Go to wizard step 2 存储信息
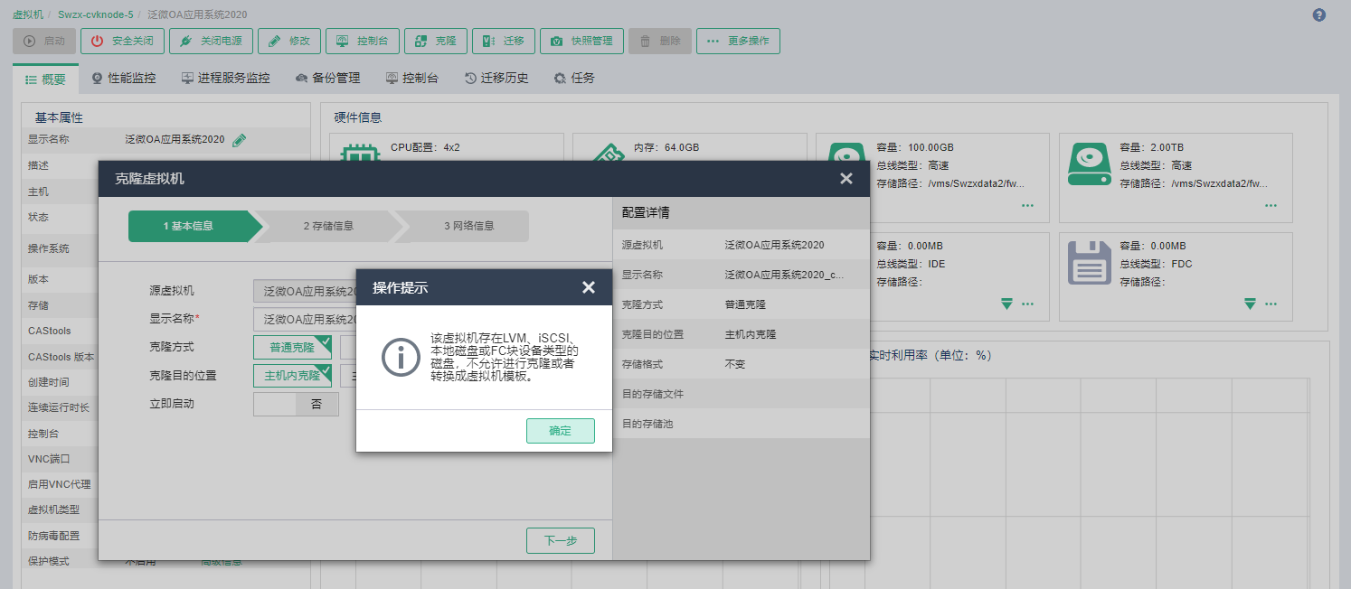The width and height of the screenshot is (1351, 589). point(328,226)
